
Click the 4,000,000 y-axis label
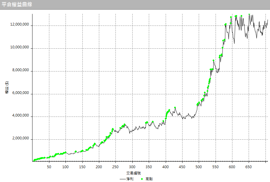tap(20, 115)
